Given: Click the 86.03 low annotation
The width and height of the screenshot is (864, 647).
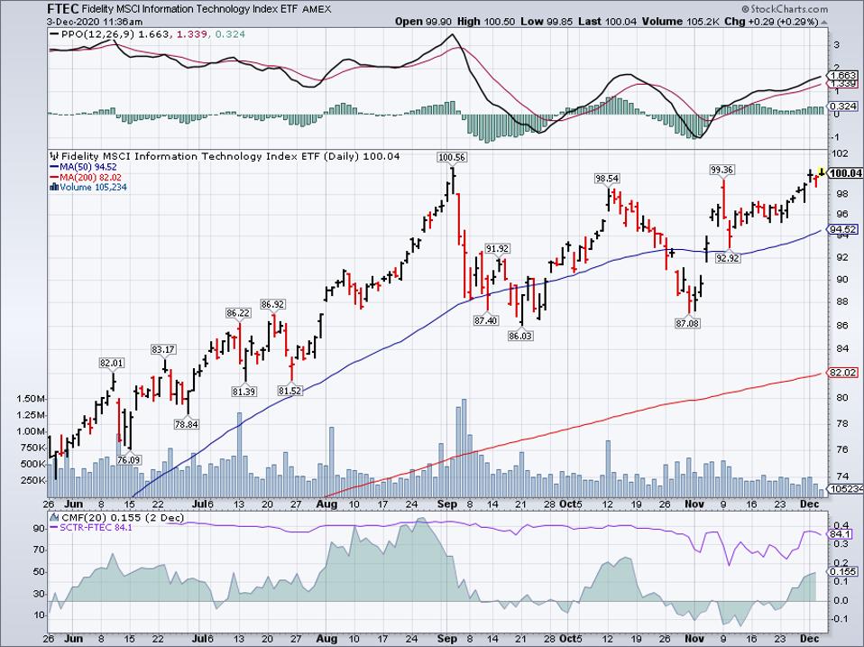Looking at the screenshot, I should point(520,335).
